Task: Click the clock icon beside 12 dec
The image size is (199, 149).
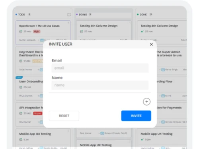Action: click(x=21, y=61)
